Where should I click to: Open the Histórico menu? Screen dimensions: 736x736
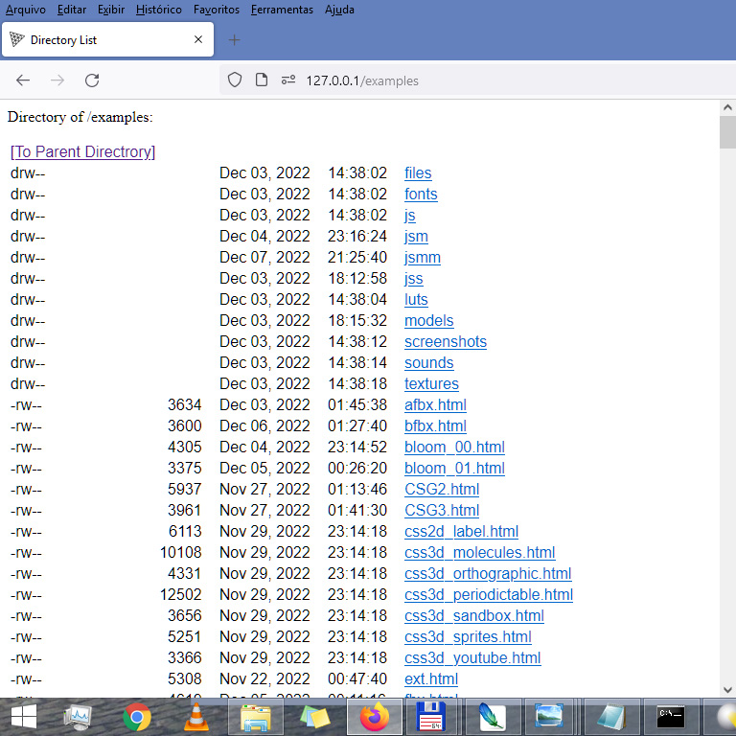158,10
